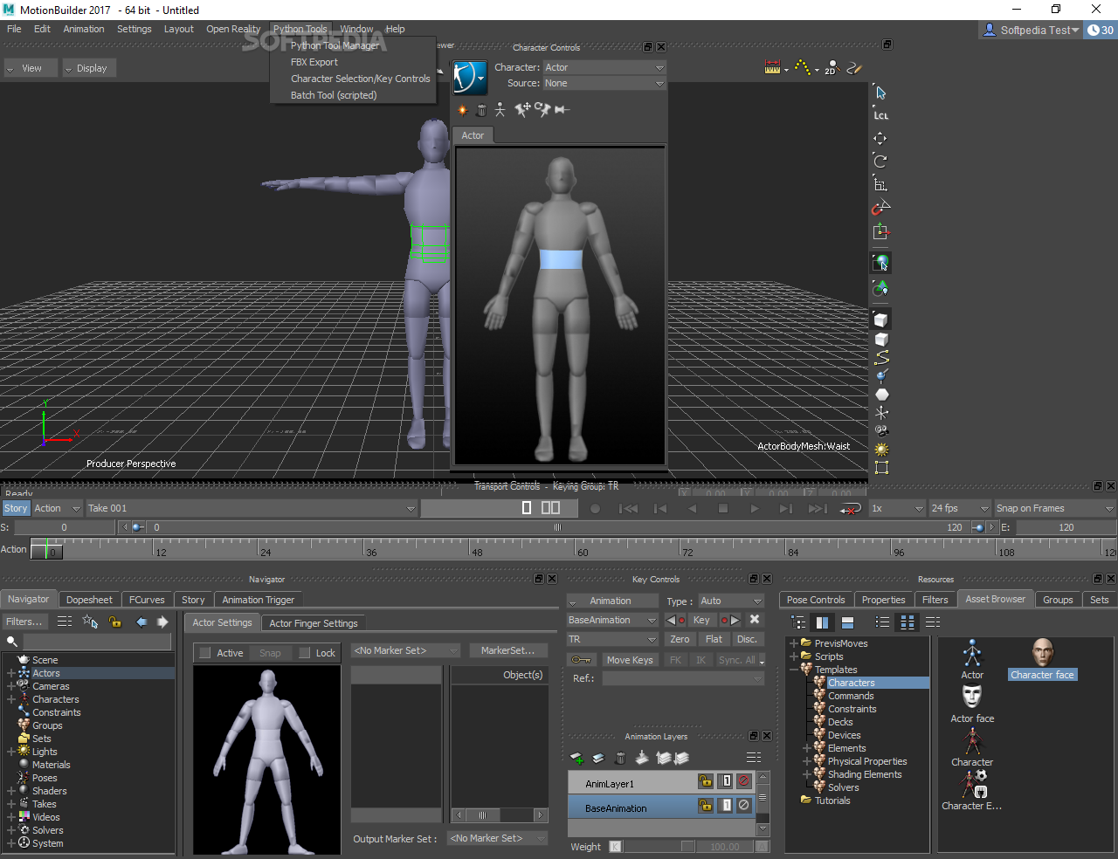This screenshot has width=1118, height=859.
Task: Open the Actor Finger Settings tab
Action: (314, 623)
